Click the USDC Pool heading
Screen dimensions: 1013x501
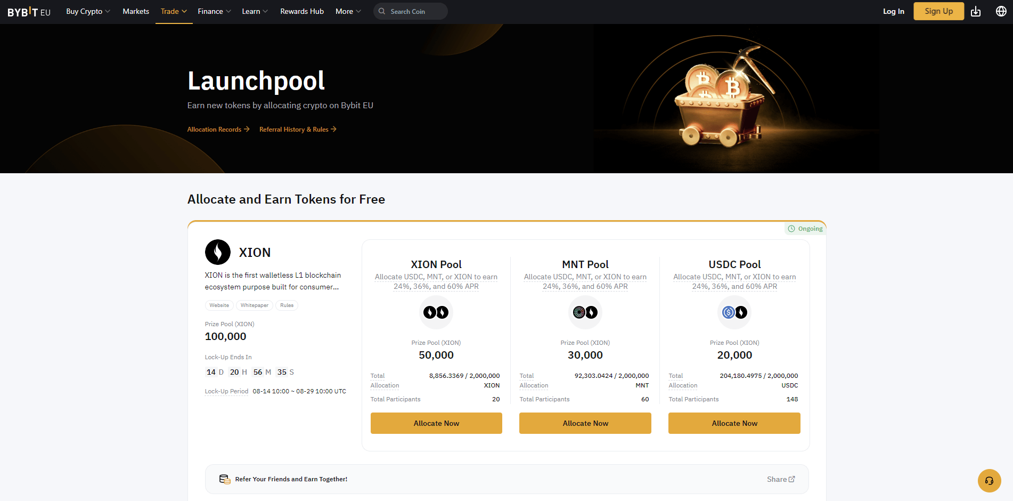point(734,264)
